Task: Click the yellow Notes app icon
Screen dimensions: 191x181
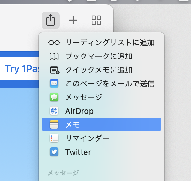Action: tap(54, 124)
